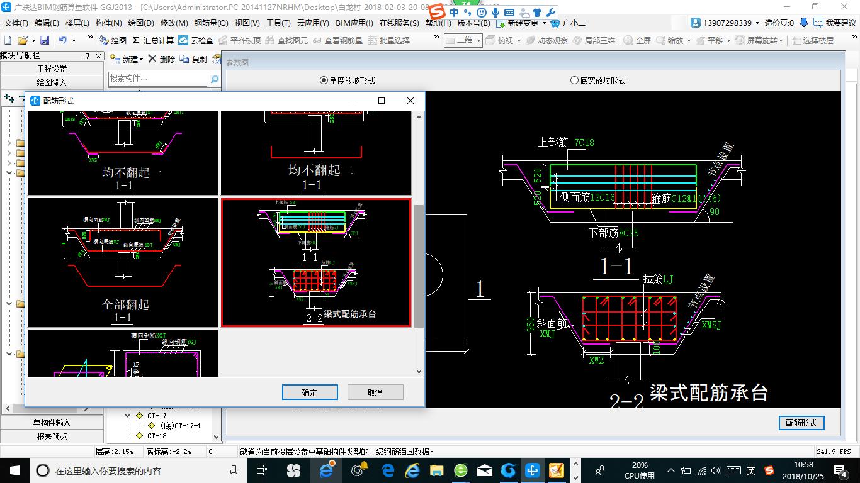Click the 汇总计算 sigma icon
This screenshot has height=483, width=860.
136,40
